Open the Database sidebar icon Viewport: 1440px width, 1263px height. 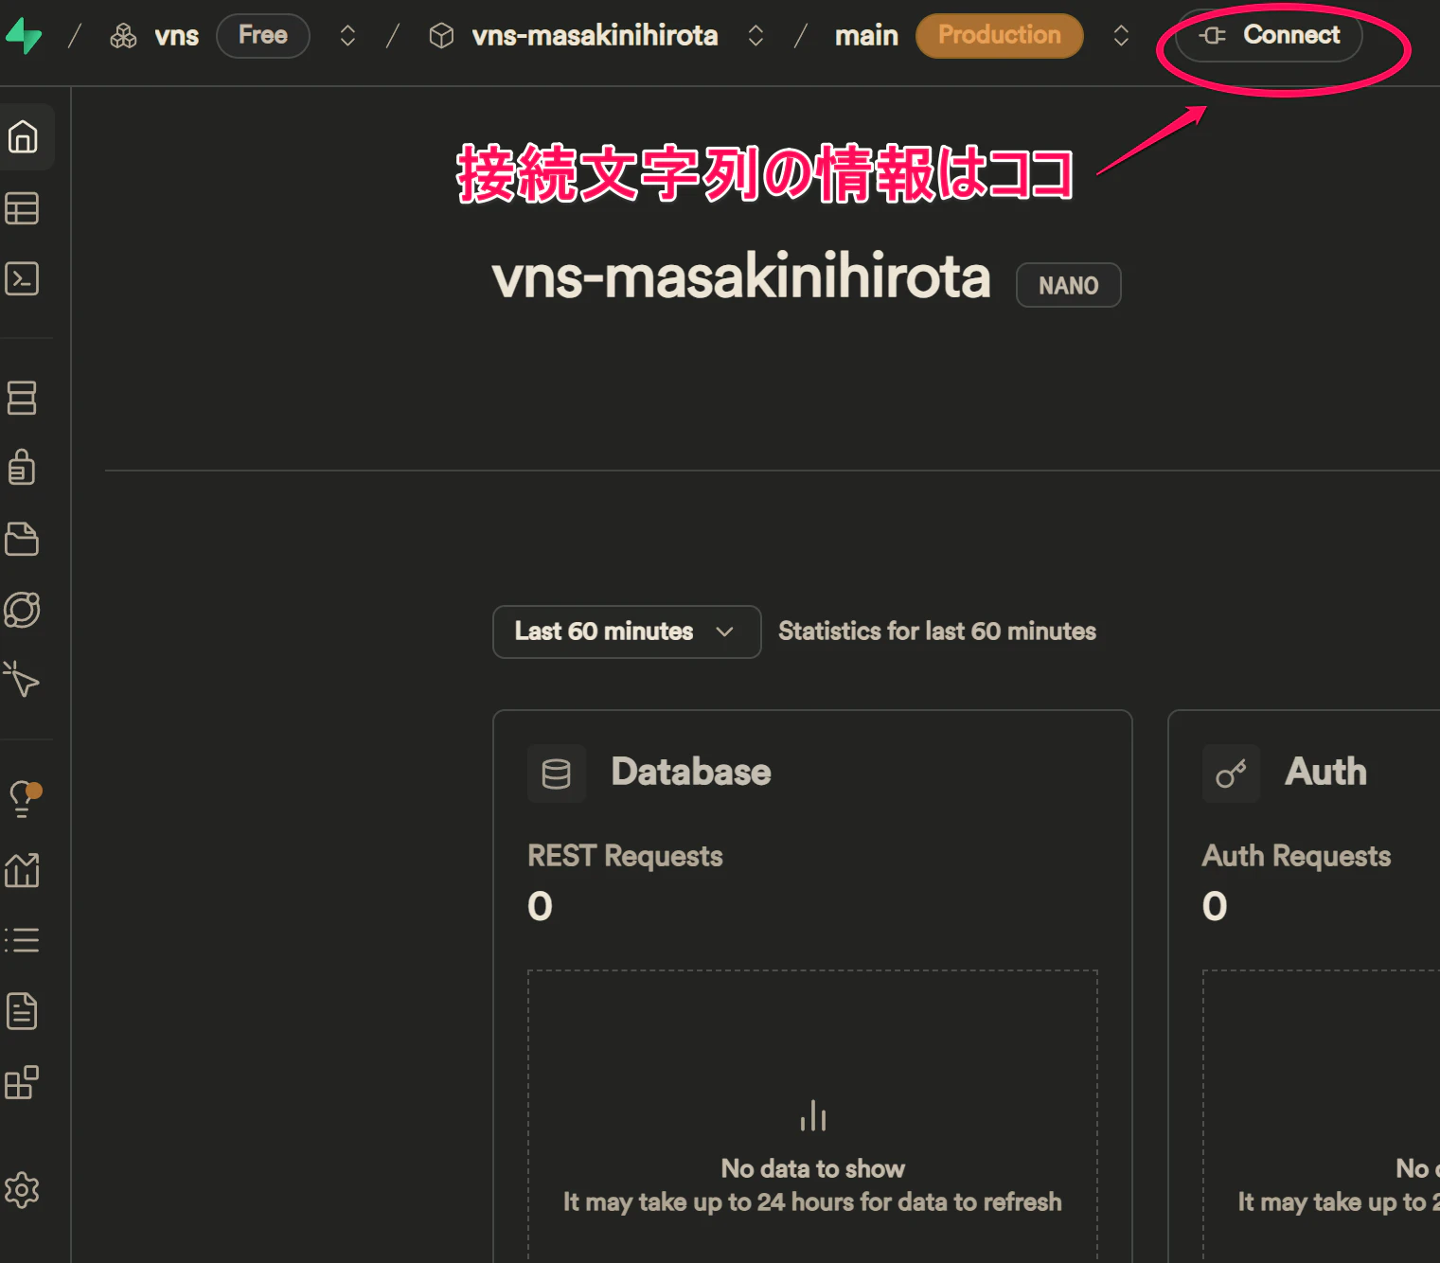point(22,398)
